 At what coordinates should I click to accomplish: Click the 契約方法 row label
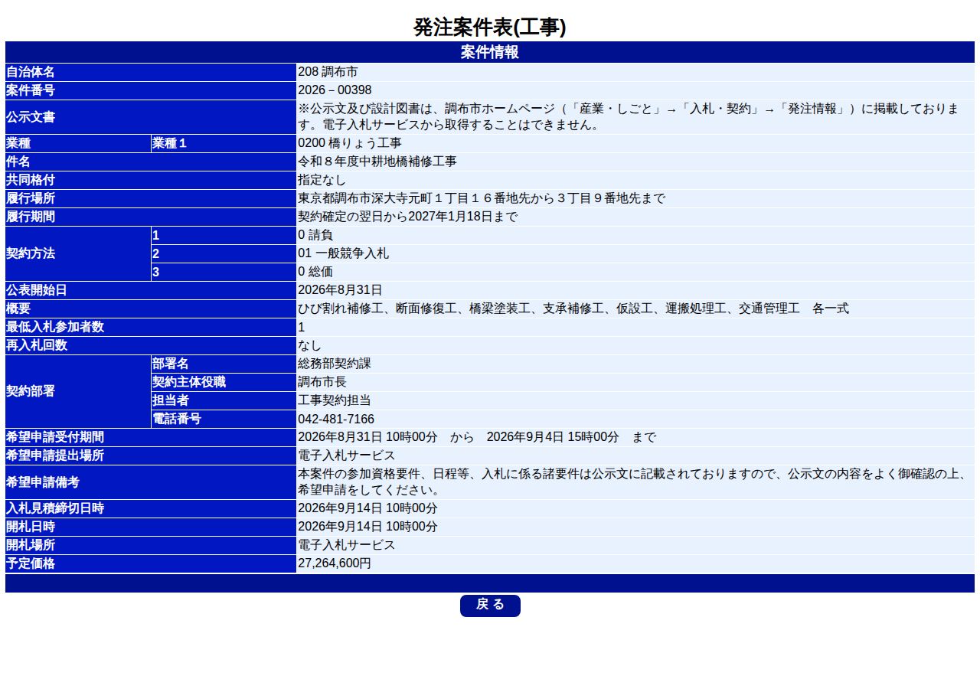point(78,253)
